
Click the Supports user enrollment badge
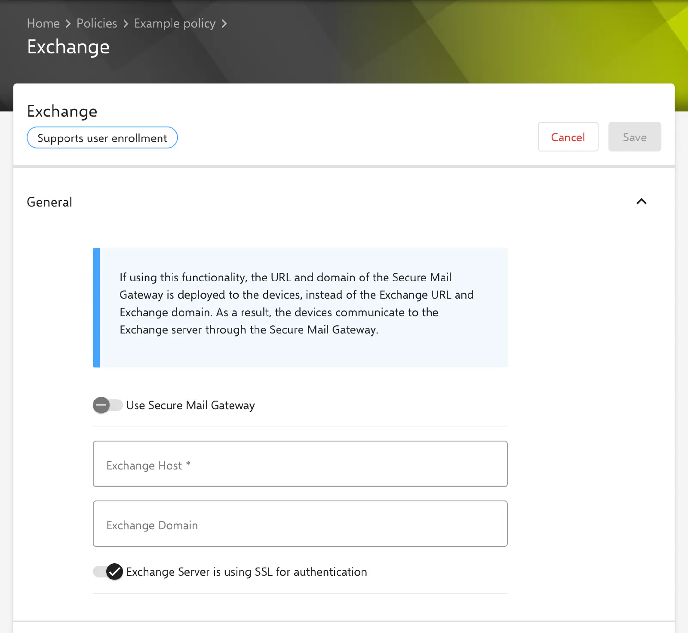pos(102,138)
